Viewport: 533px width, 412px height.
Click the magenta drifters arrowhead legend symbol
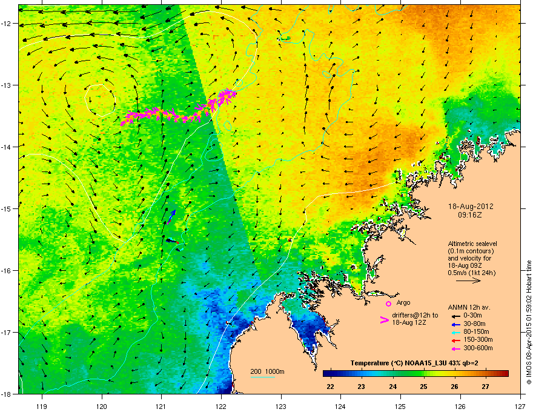tap(384, 319)
